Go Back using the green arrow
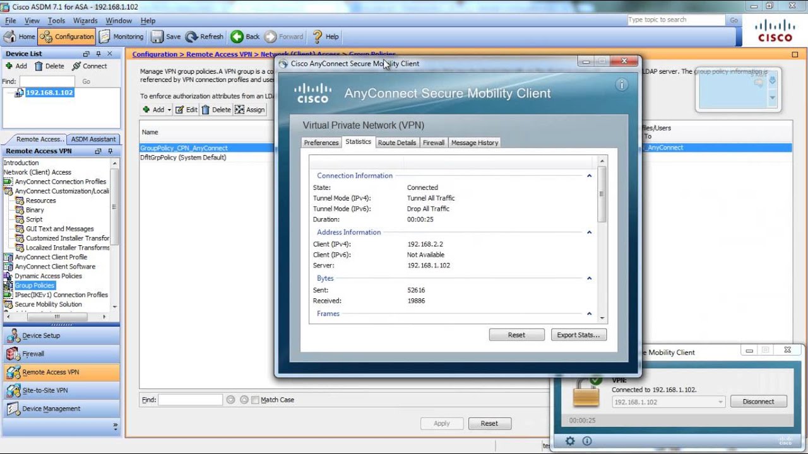This screenshot has width=808, height=454. point(246,37)
